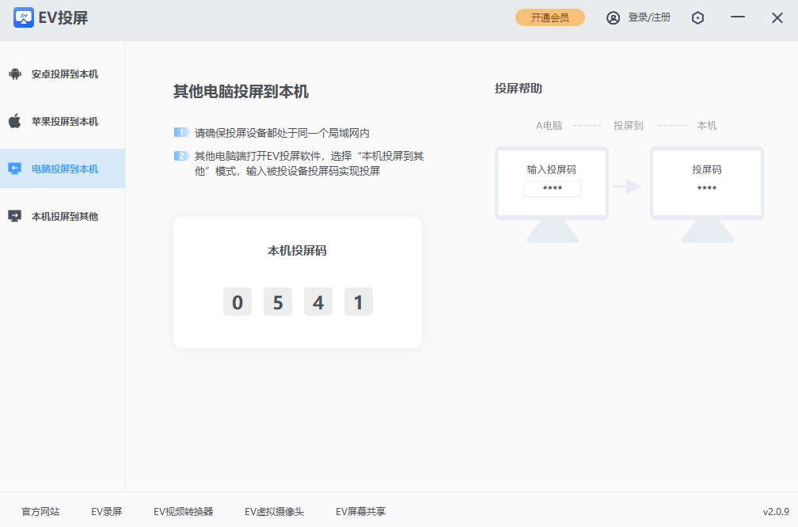Minimize the EV投屏 window
Viewport: 798px width, 527px height.
pos(738,17)
